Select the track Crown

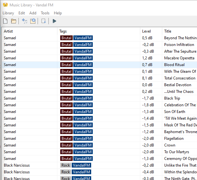click(x=170, y=145)
